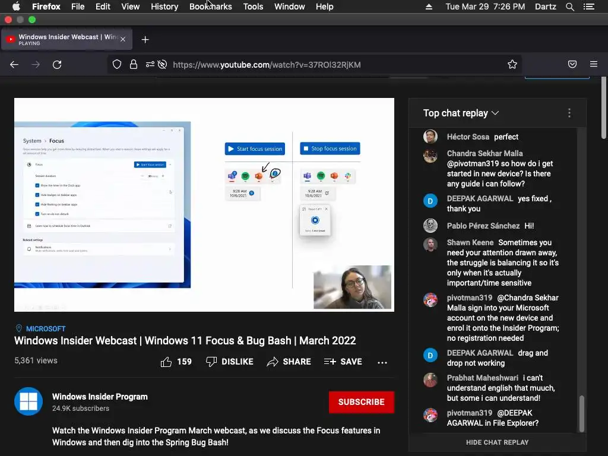Image resolution: width=608 pixels, height=456 pixels.
Task: Open more actions ellipsis below video
Action: (x=382, y=363)
